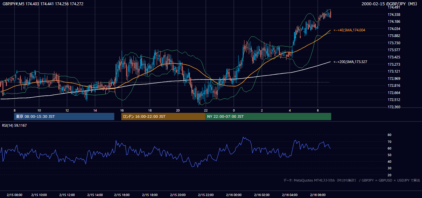Click price axis value 172.816

click(394, 85)
